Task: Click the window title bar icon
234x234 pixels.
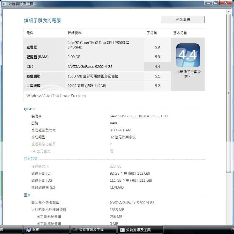Action: [x=5, y=4]
